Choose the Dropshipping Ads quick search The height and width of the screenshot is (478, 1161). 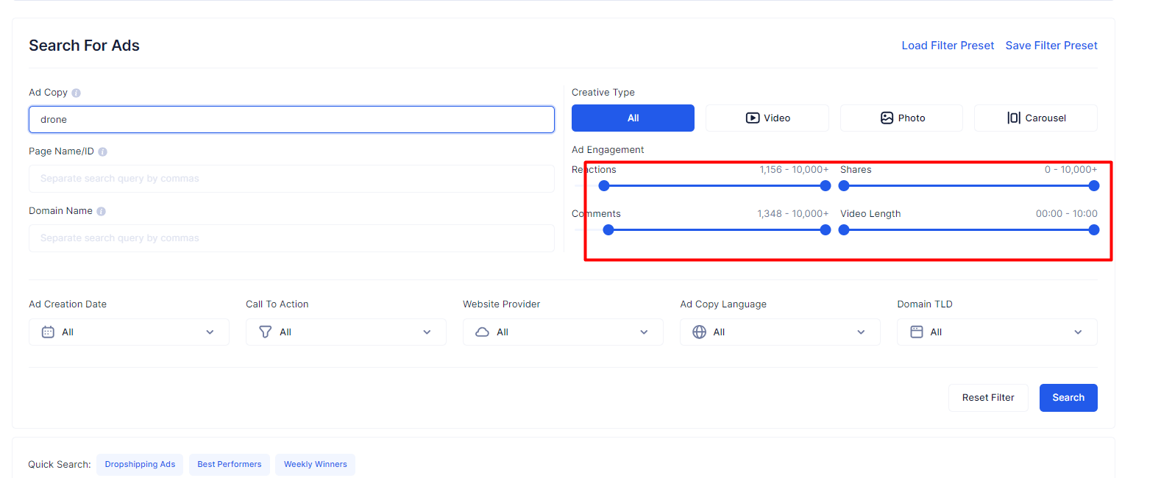tap(140, 465)
